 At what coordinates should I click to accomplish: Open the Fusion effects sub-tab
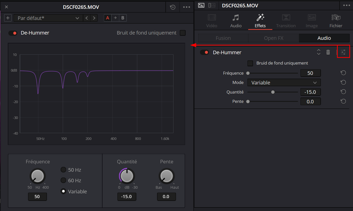pyautogui.click(x=223, y=38)
